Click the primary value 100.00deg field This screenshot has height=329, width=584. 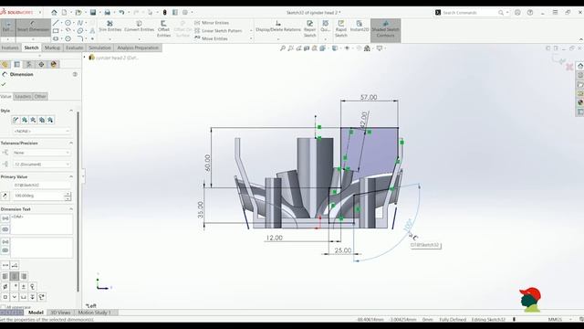(x=38, y=196)
